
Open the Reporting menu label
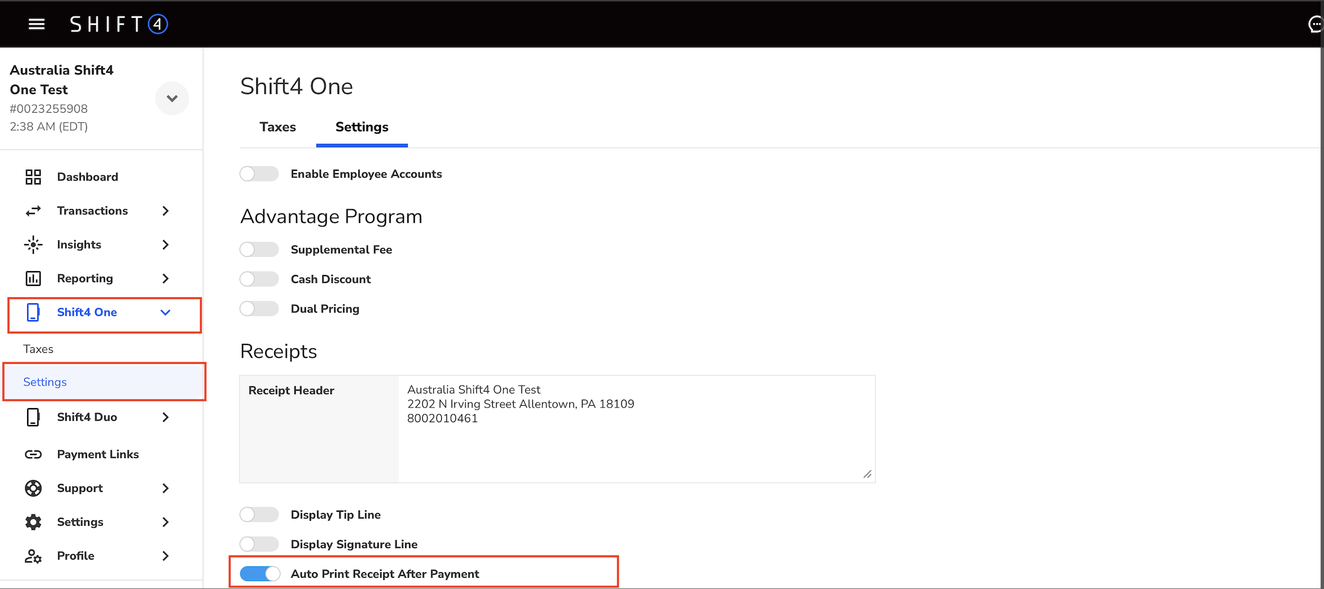pyautogui.click(x=85, y=278)
